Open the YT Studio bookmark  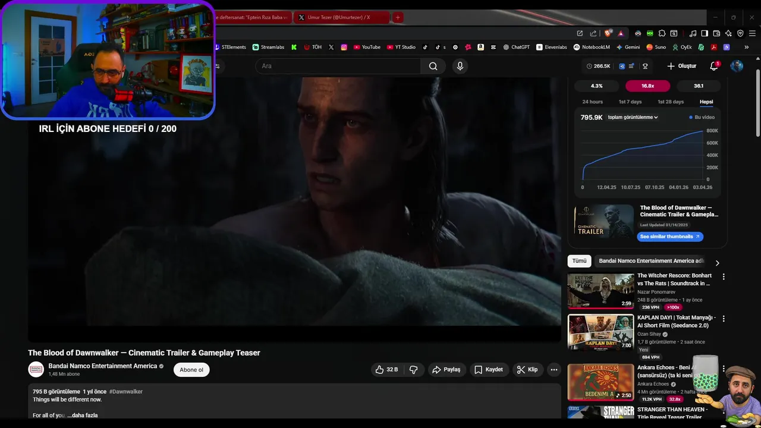[x=401, y=47]
